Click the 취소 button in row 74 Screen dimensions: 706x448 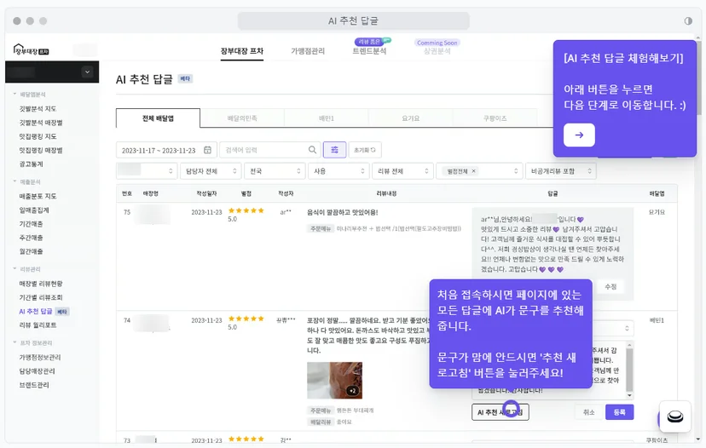(589, 412)
